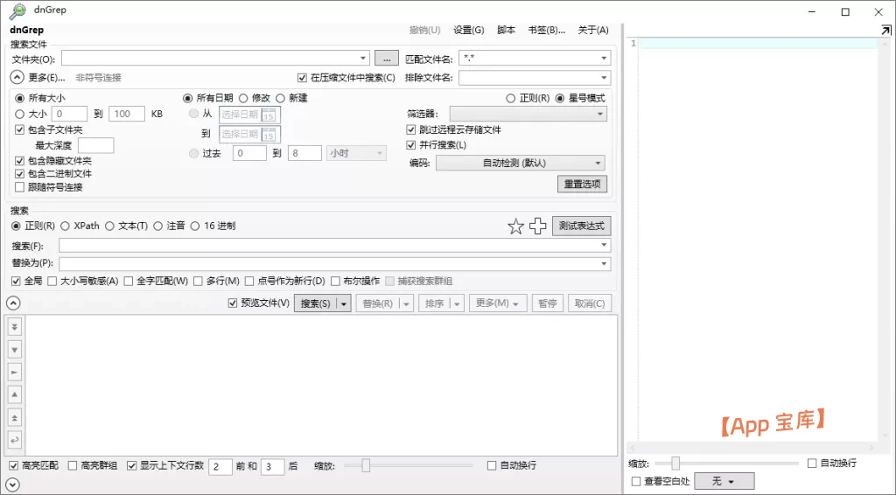
Task: Toggle 跳过远程云存储文件 checkbox
Action: [x=411, y=130]
